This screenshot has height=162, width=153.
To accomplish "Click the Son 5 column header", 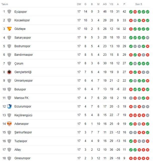I will pyautogui.click(x=139, y=4).
